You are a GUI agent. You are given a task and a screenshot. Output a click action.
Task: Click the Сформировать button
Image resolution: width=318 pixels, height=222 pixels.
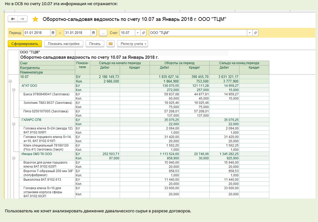[25, 44]
